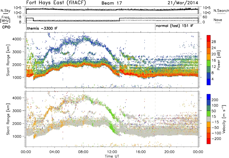This screenshot has height=158, width=229.
Task: Click the '04:00' time tick label
Action: coord(54,152)
